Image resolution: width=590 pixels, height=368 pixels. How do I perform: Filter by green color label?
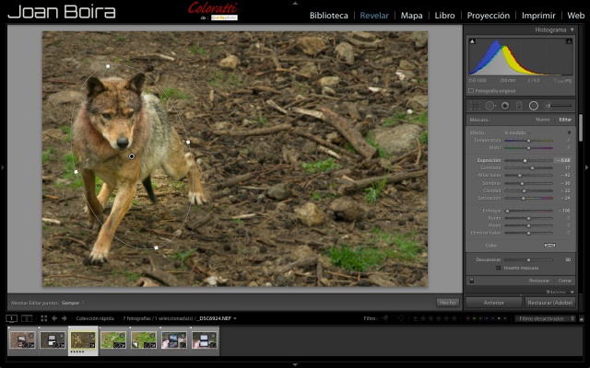click(x=480, y=318)
